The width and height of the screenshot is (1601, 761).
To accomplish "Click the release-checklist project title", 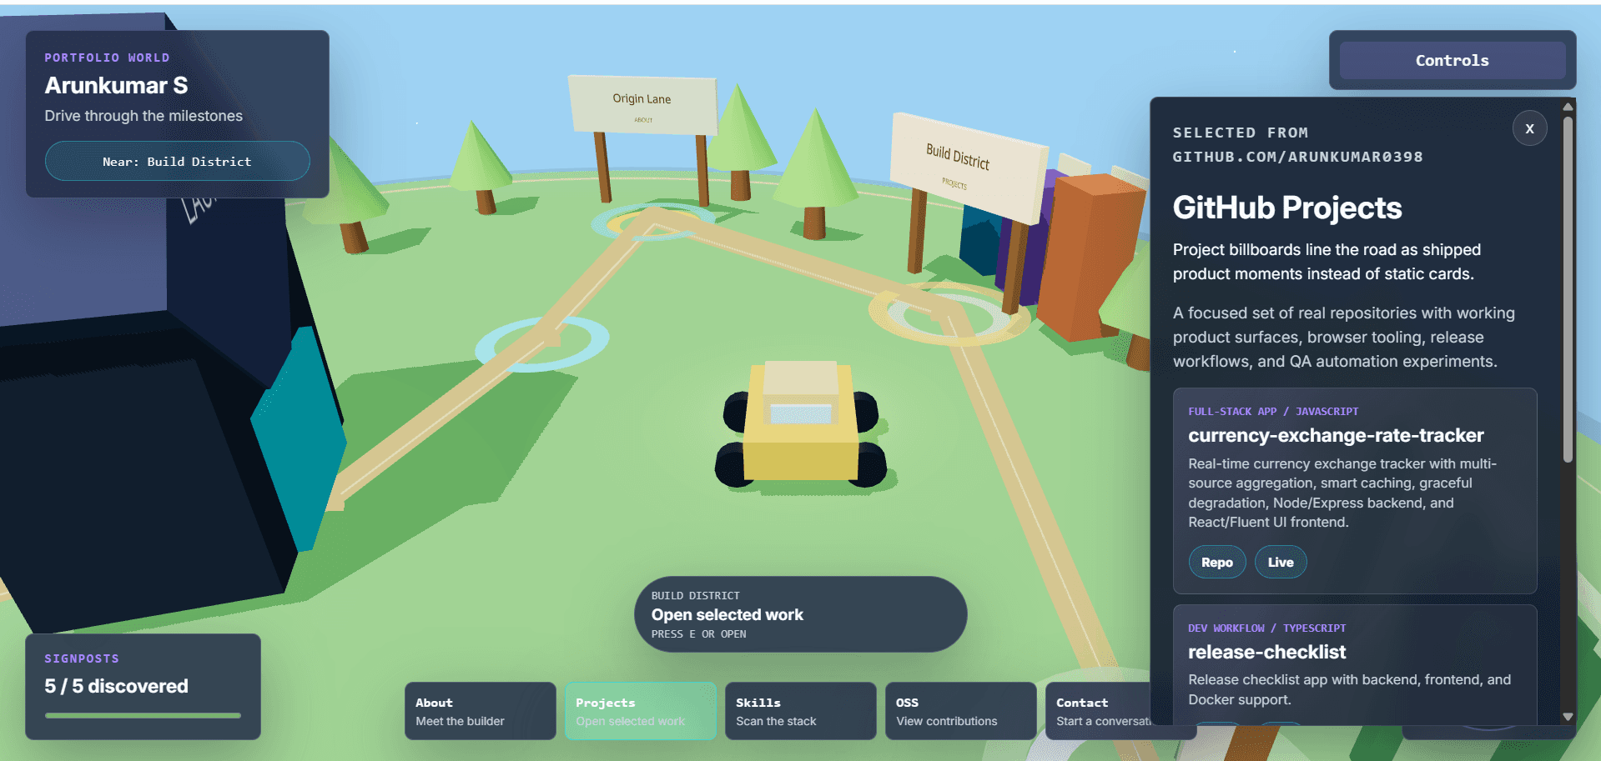I will (1266, 652).
